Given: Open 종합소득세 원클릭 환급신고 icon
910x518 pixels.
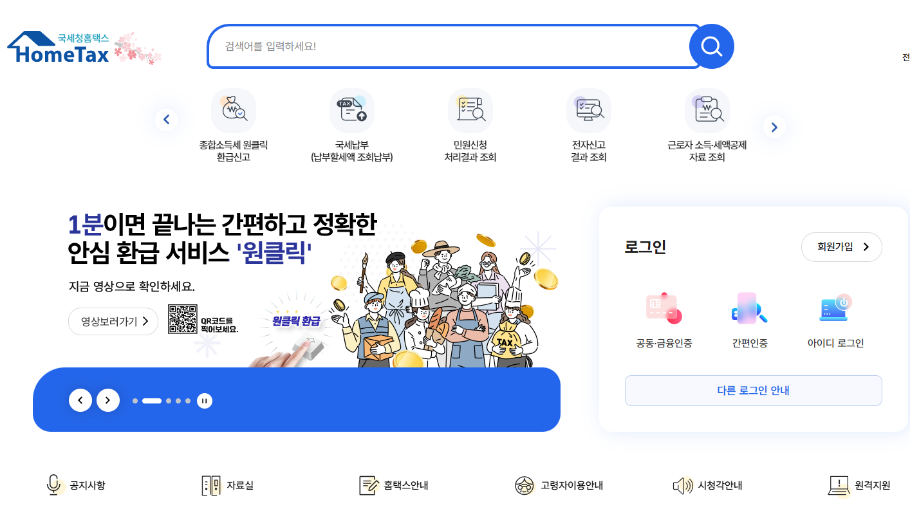Looking at the screenshot, I should (234, 111).
